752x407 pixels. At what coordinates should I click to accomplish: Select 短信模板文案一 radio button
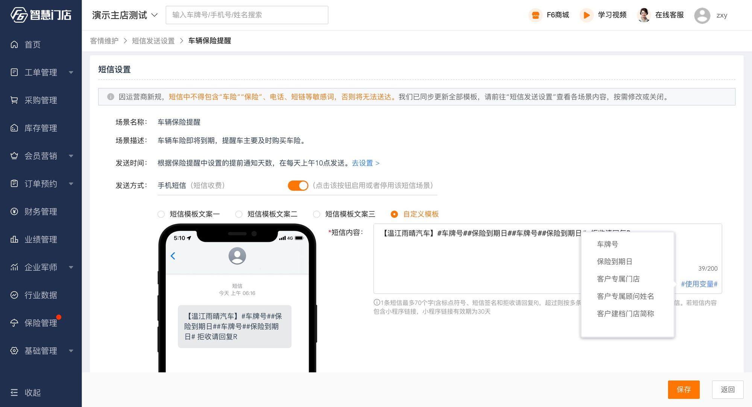pyautogui.click(x=161, y=214)
